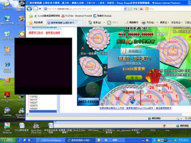191x143 pixels.
Task: Open the Adobe Reader 9 desktop shortcut
Action: point(7,97)
